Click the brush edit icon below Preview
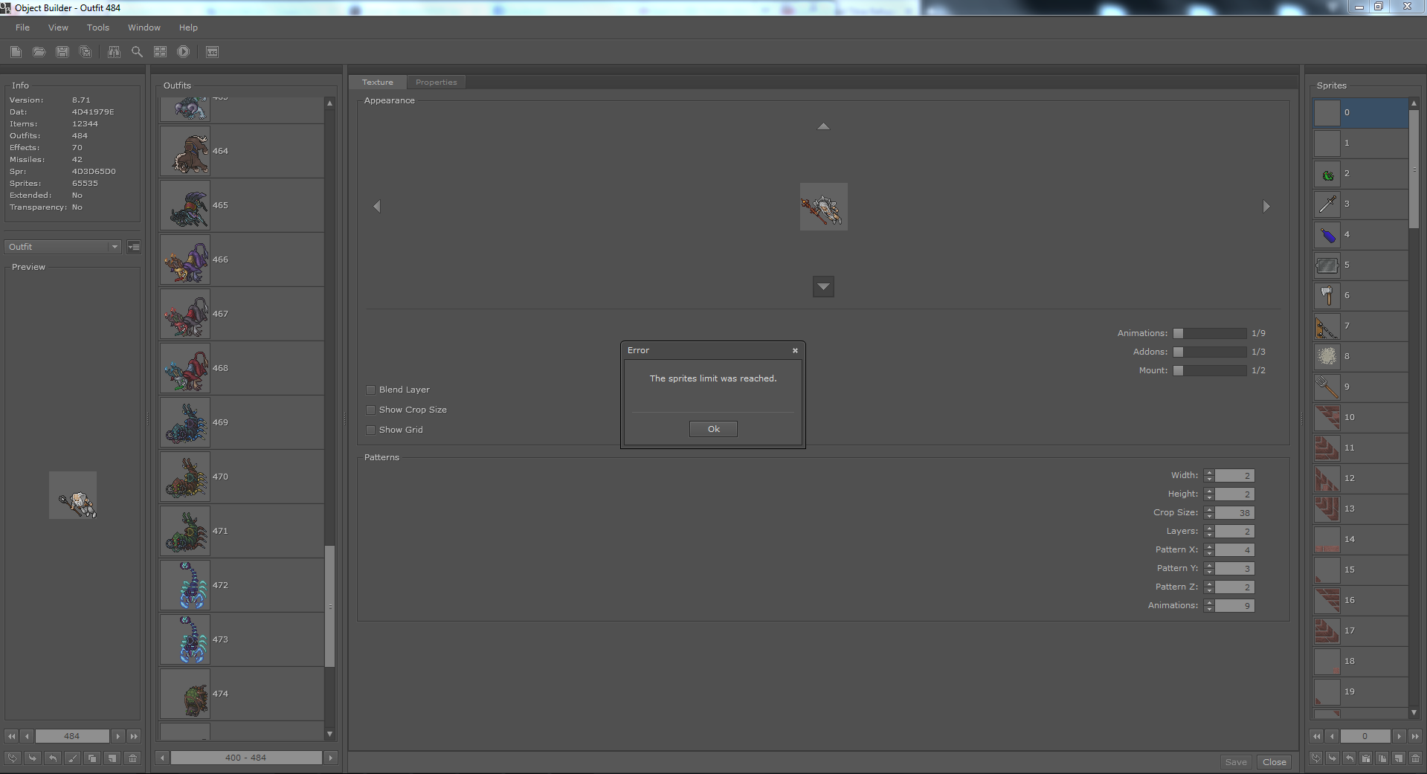 pos(72,758)
